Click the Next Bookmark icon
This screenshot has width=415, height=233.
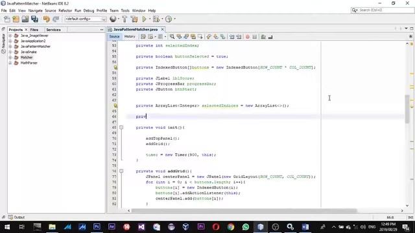click(216, 37)
